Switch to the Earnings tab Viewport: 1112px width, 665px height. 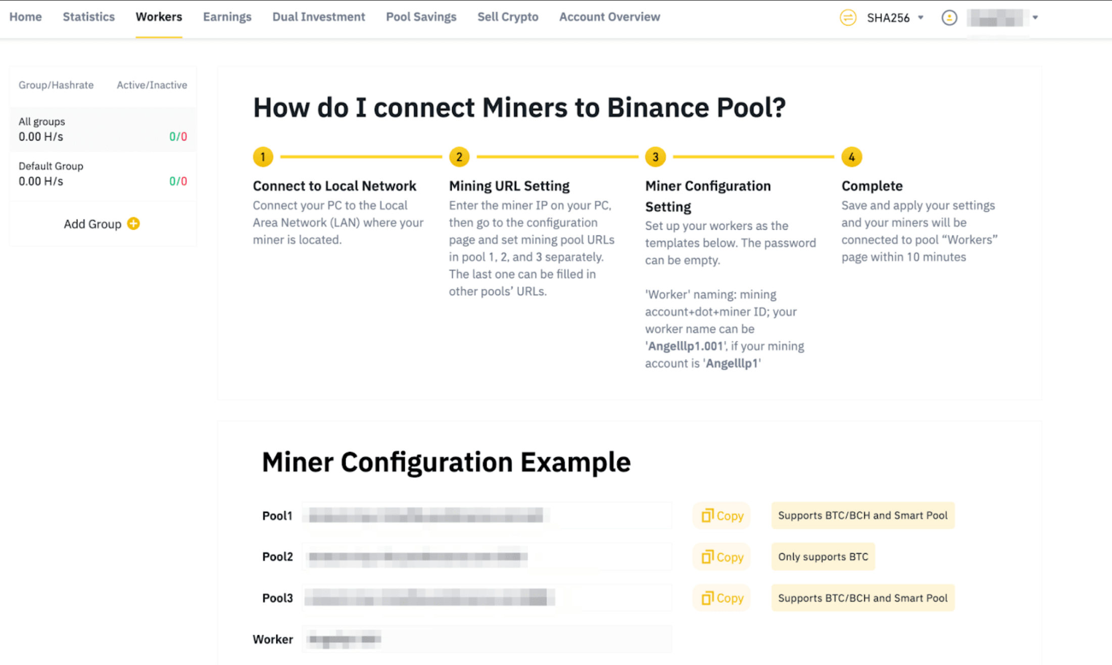pyautogui.click(x=227, y=17)
